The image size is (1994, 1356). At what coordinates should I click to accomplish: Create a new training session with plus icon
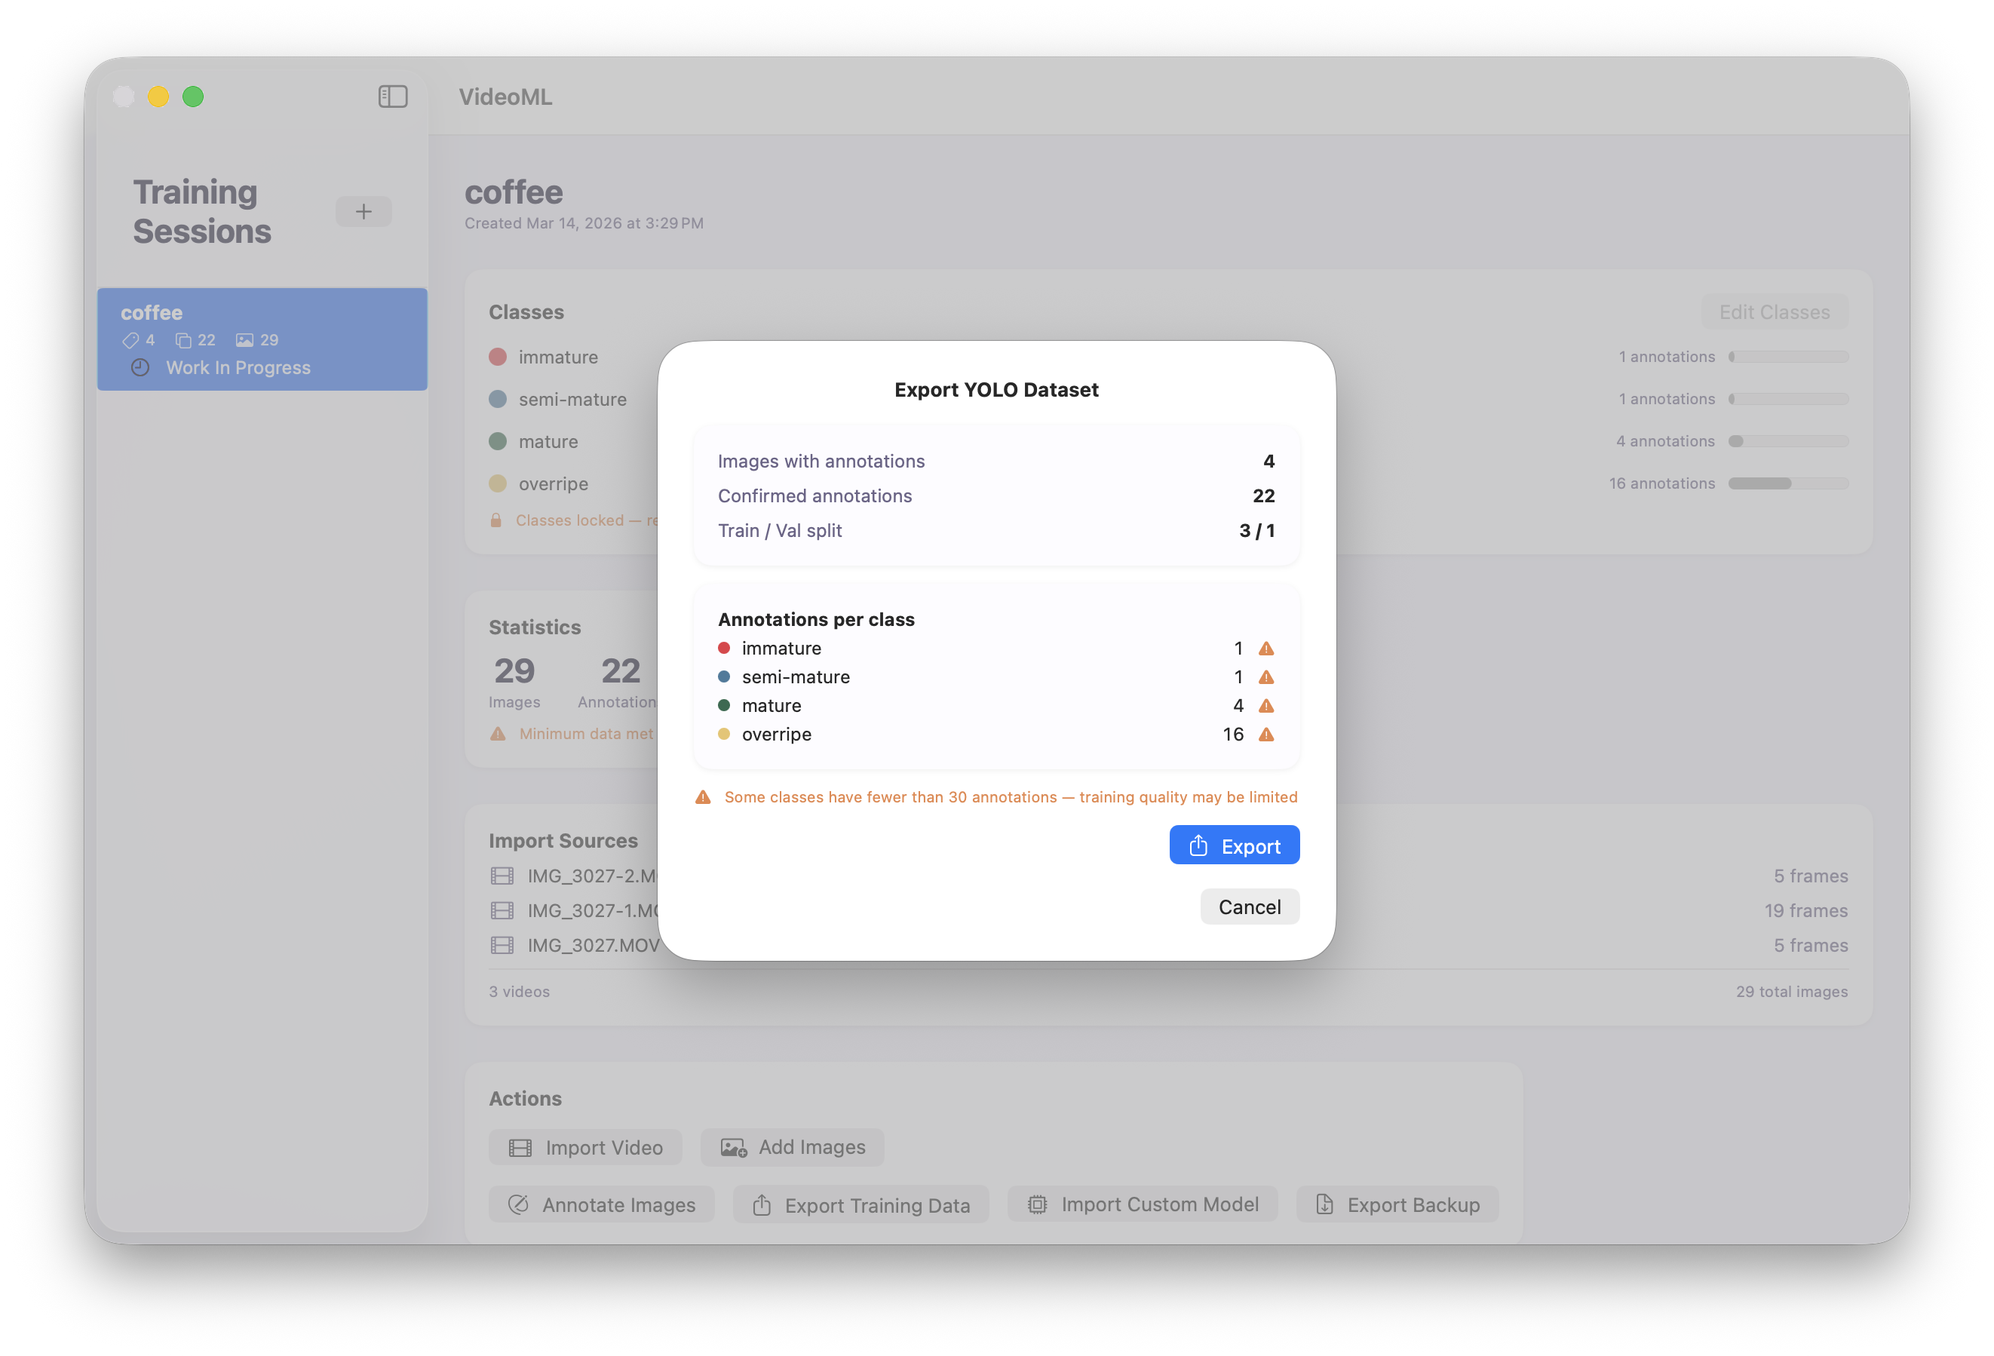coord(363,211)
